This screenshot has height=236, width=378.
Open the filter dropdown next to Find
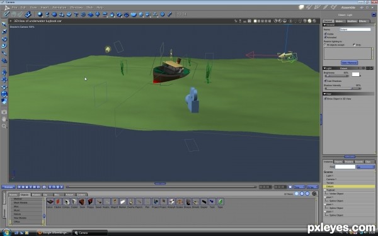click(x=365, y=167)
